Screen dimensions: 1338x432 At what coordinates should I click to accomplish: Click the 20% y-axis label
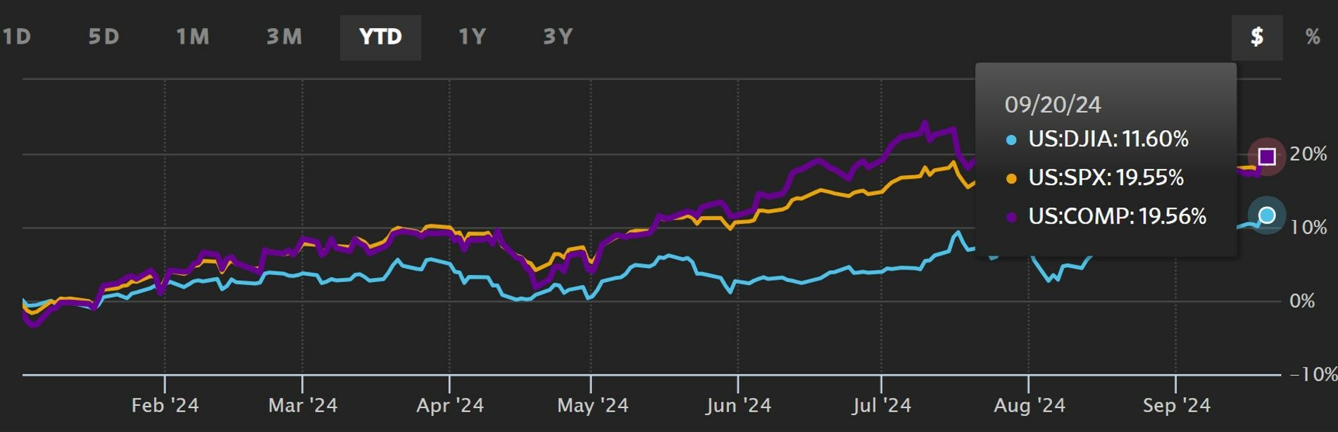[x=1308, y=154]
